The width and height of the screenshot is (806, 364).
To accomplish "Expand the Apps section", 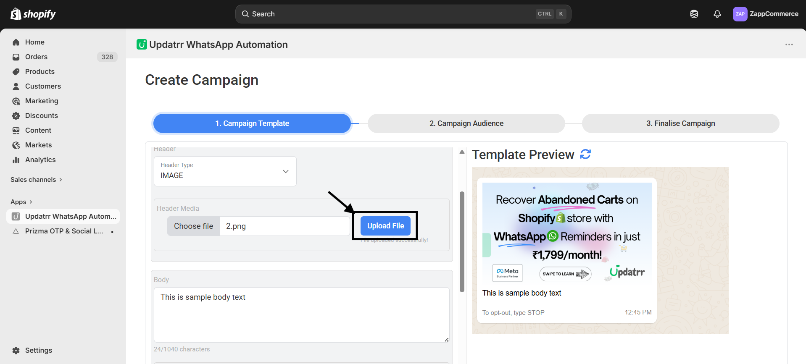I will pyautogui.click(x=21, y=202).
